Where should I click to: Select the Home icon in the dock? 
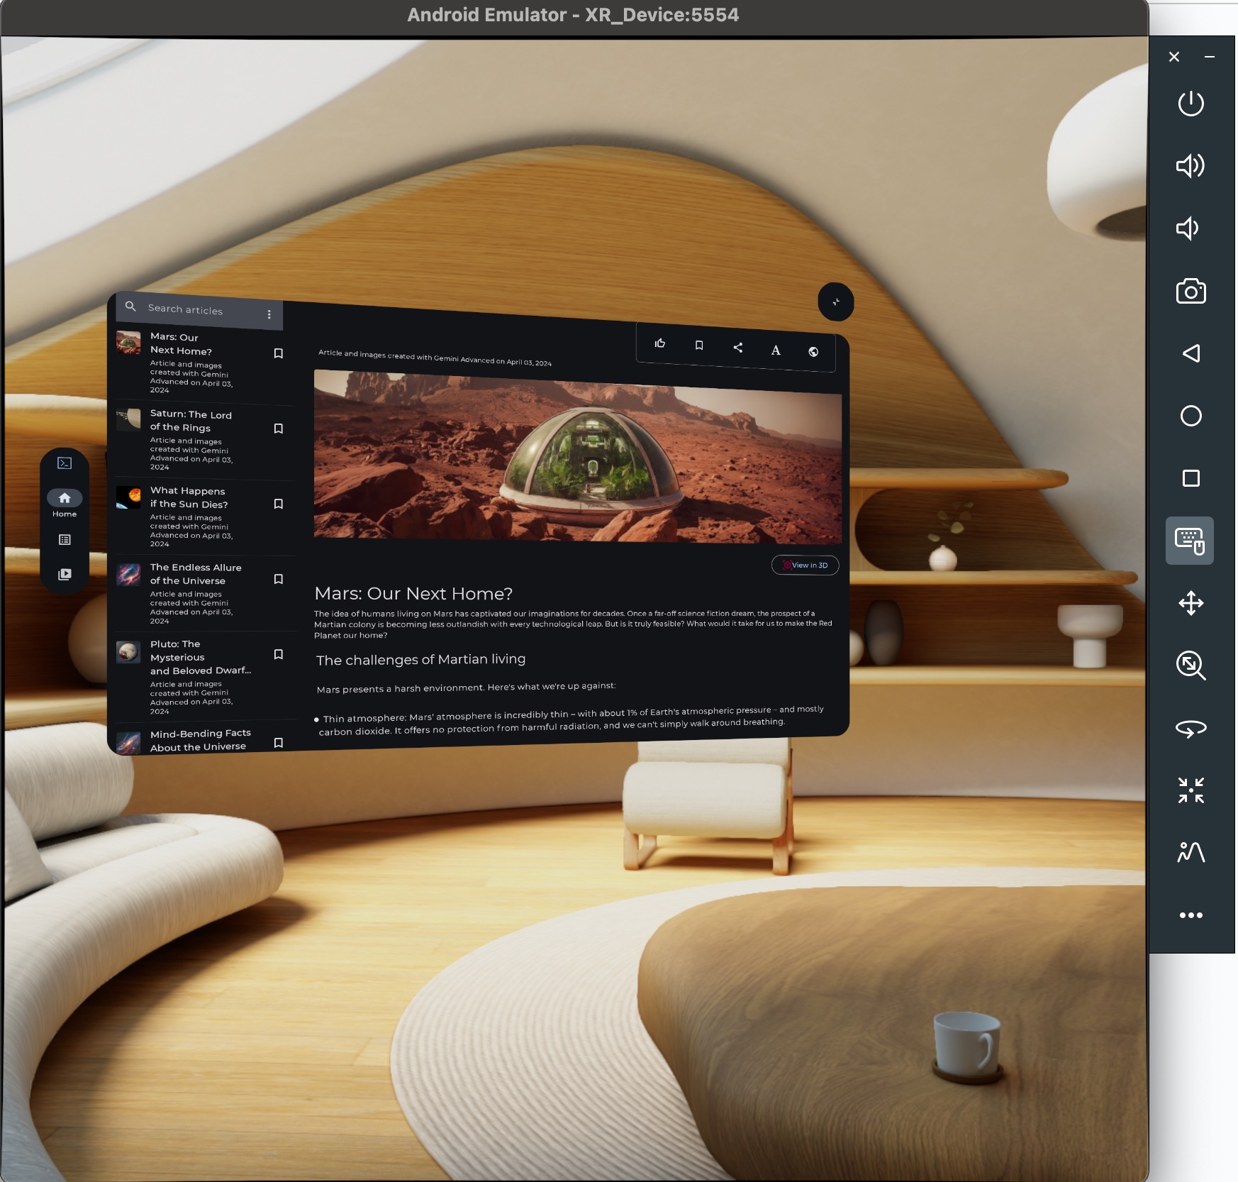coord(65,498)
